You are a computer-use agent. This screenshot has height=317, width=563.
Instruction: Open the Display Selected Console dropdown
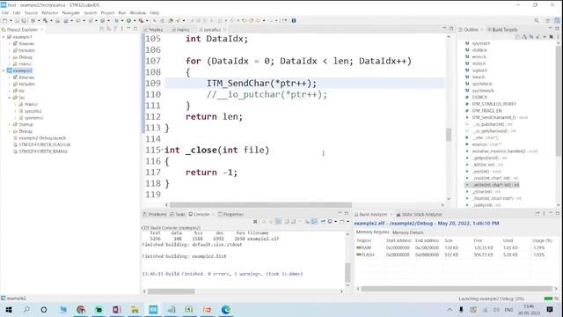(x=335, y=222)
